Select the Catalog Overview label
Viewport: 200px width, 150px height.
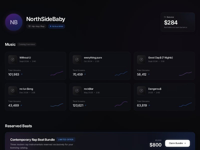27,44
